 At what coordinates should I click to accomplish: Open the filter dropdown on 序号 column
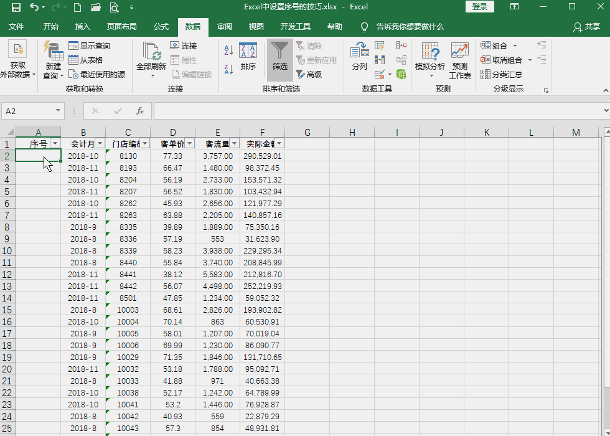click(x=54, y=143)
